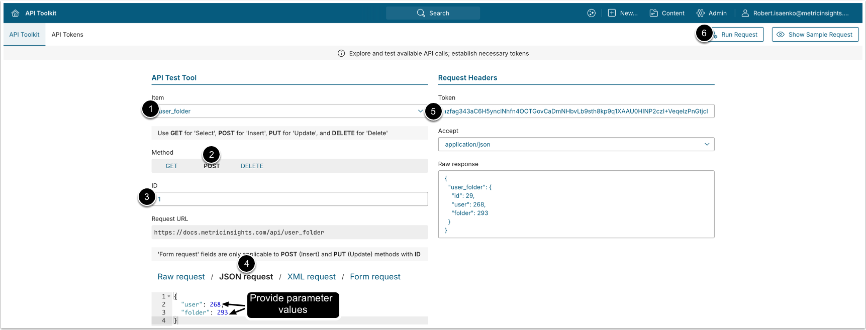This screenshot has height=330, width=866.
Task: Open the AI assistant sparkle icon
Action: [x=591, y=13]
